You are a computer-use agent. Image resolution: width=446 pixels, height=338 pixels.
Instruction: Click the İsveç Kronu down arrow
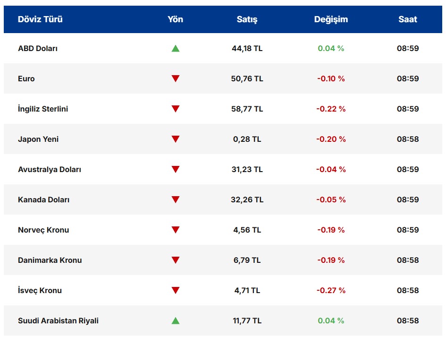point(176,290)
